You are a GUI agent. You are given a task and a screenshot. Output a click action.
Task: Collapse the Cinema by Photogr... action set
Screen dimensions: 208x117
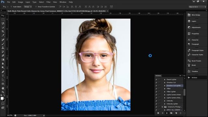point(162,107)
